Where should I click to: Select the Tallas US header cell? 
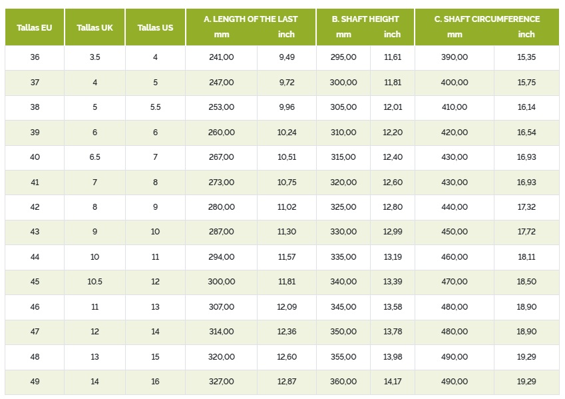coord(155,27)
